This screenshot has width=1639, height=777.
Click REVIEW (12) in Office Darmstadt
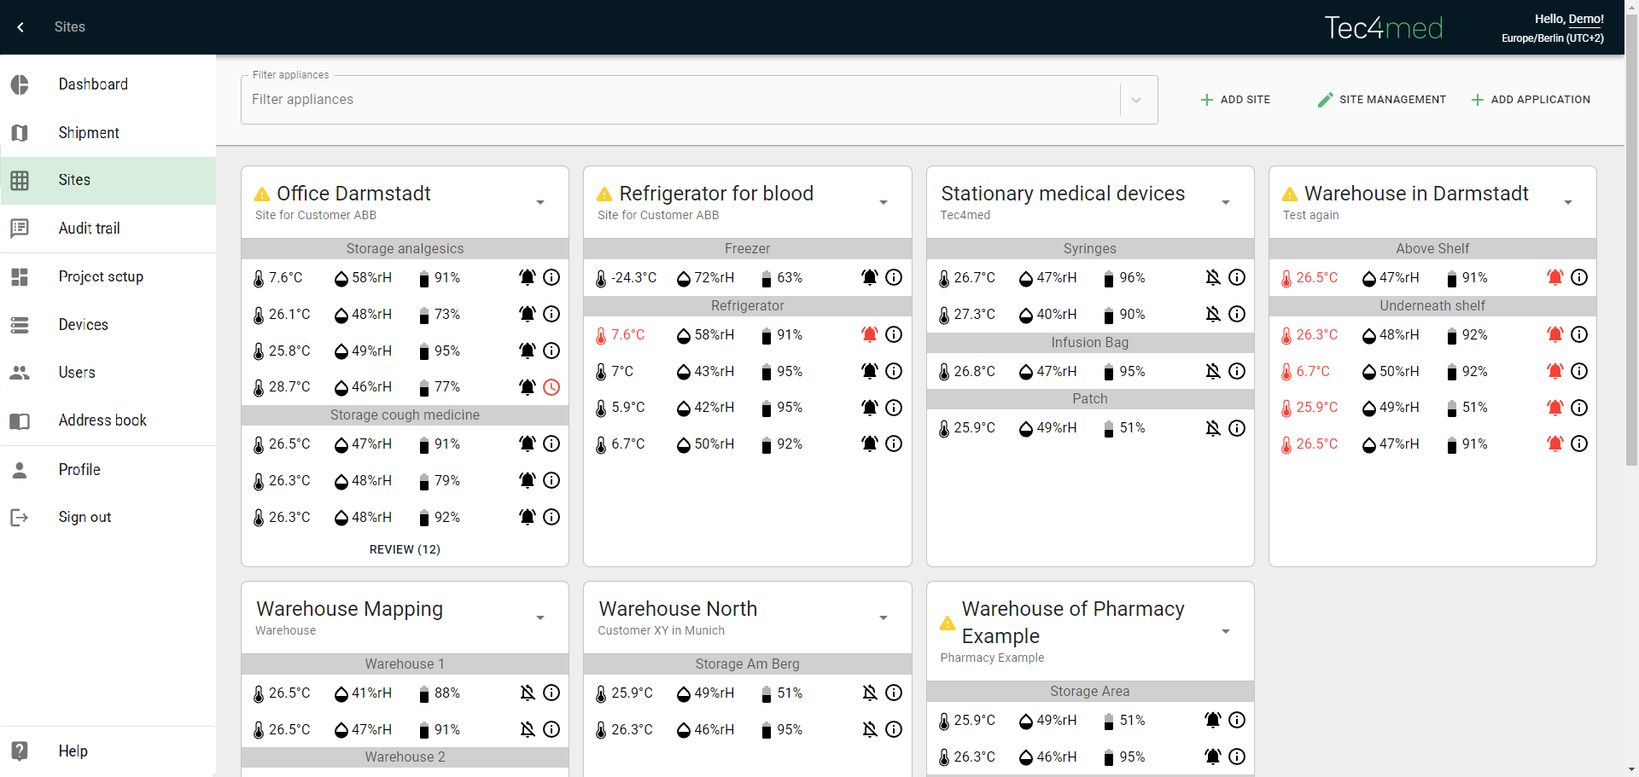(405, 549)
